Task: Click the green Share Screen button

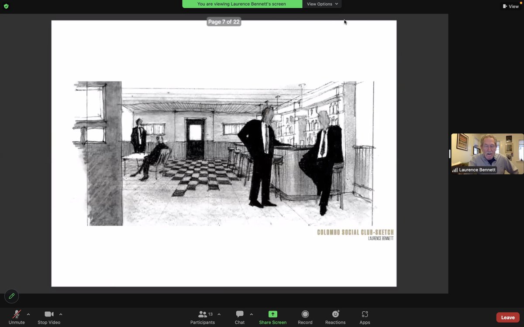Action: pyautogui.click(x=273, y=317)
